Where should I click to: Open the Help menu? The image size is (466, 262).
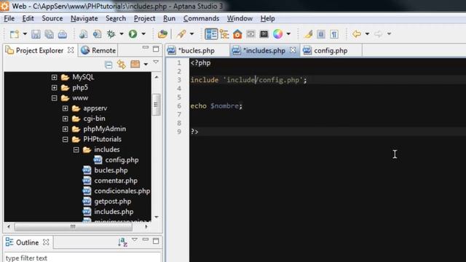point(267,18)
